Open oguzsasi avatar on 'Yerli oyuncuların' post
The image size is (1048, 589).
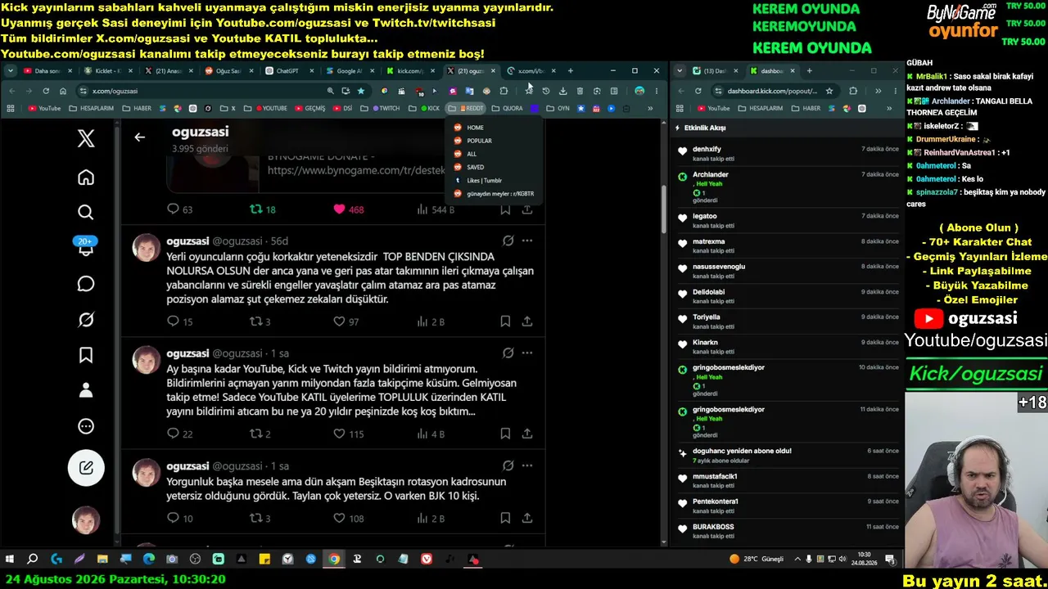(x=147, y=248)
